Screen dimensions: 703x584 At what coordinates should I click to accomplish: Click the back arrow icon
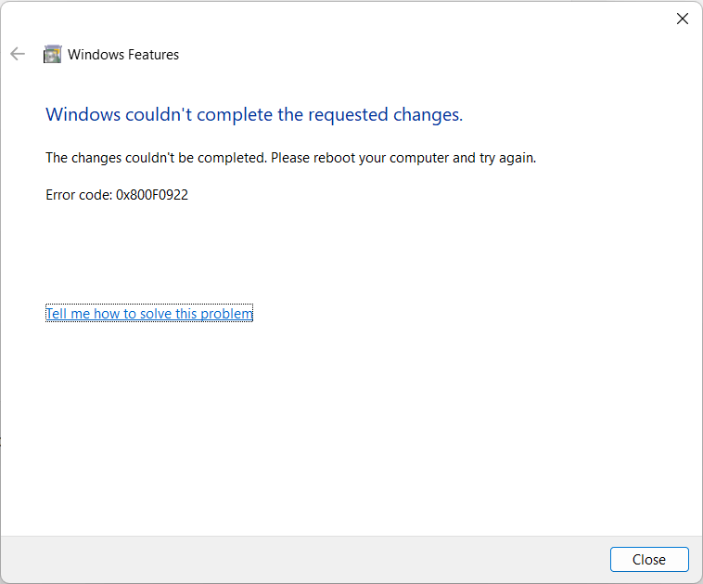pyautogui.click(x=17, y=55)
